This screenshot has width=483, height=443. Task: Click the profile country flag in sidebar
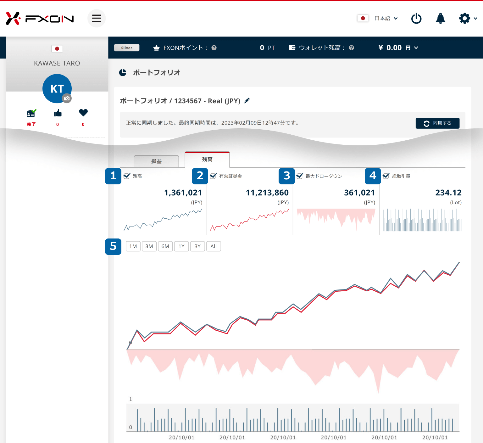pyautogui.click(x=57, y=48)
